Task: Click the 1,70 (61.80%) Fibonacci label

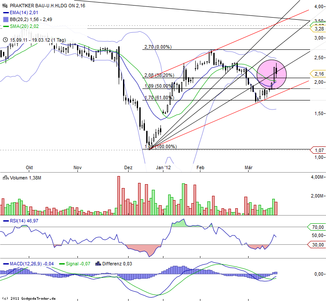Action: pos(159,97)
